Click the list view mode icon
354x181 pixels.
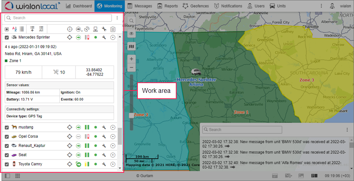tap(22, 29)
